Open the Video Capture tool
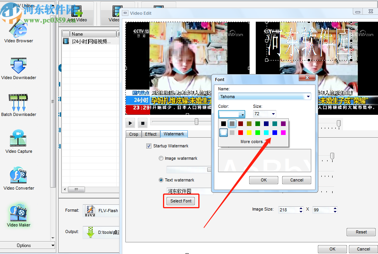The image size is (378, 254). (x=19, y=142)
